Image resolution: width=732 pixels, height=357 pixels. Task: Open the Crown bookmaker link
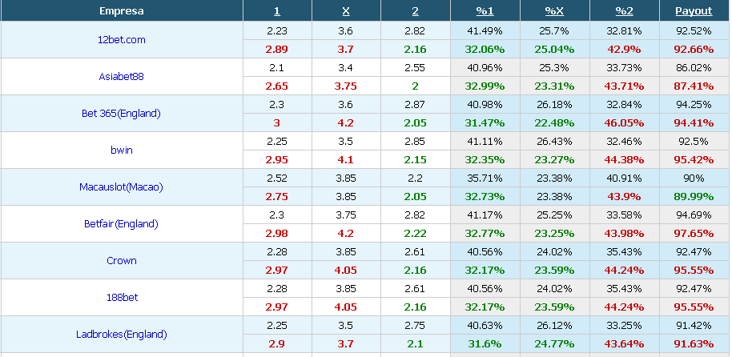[x=122, y=261]
